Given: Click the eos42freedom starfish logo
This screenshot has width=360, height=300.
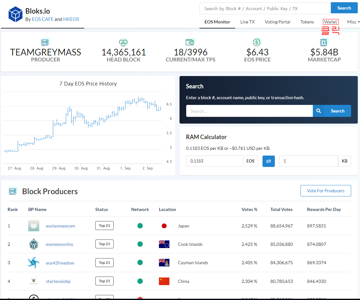Looking at the screenshot, I should point(34,263).
